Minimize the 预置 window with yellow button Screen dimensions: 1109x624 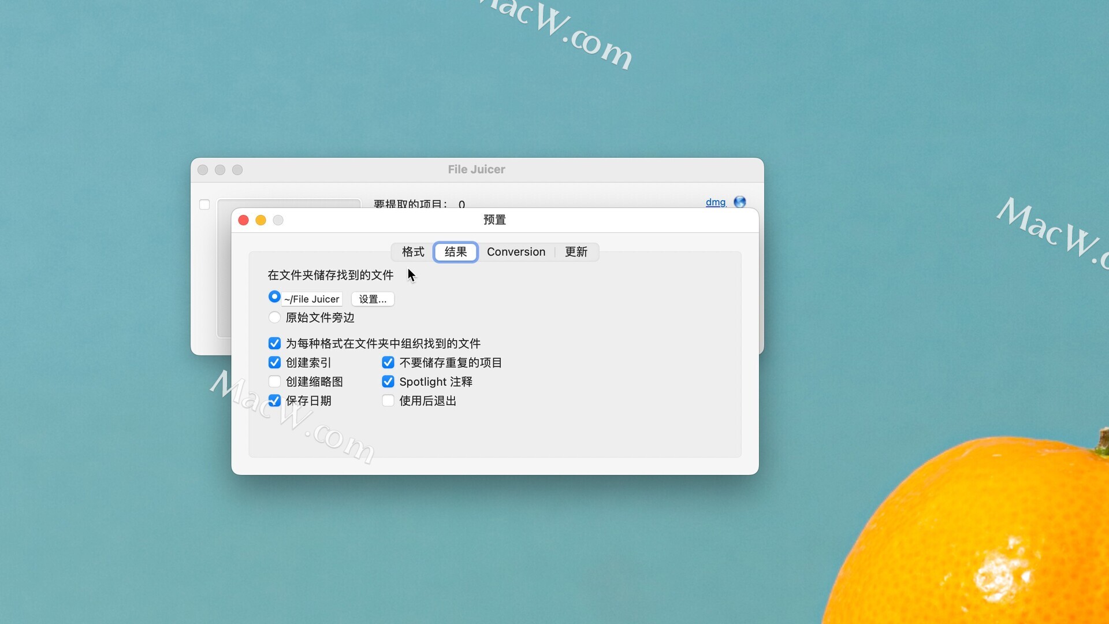tap(260, 220)
